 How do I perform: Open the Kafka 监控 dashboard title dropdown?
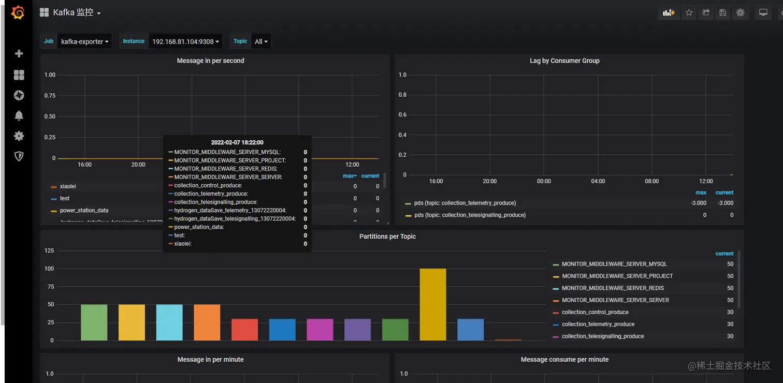[77, 12]
